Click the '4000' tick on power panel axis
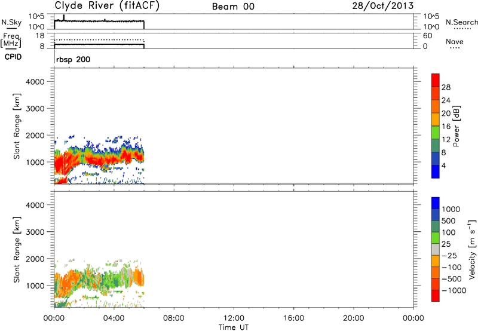This screenshot has height=331, width=478. [x=35, y=82]
